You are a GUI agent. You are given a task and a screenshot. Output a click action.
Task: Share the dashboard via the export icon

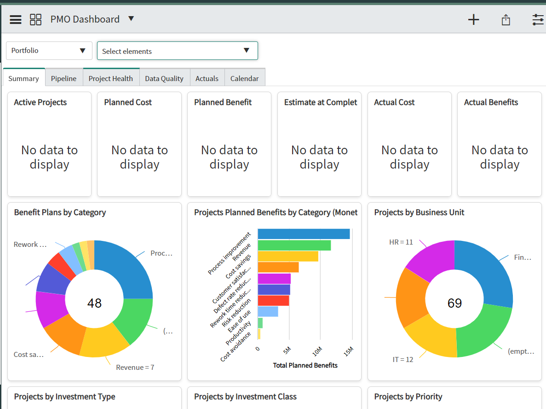[x=506, y=20]
